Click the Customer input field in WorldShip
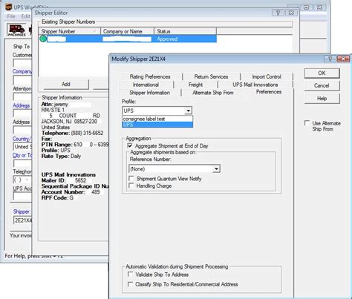This screenshot has height=299, width=352. (x=22, y=62)
